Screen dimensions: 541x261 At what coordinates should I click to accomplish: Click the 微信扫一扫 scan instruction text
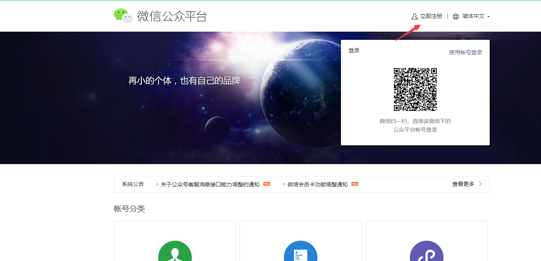point(415,125)
